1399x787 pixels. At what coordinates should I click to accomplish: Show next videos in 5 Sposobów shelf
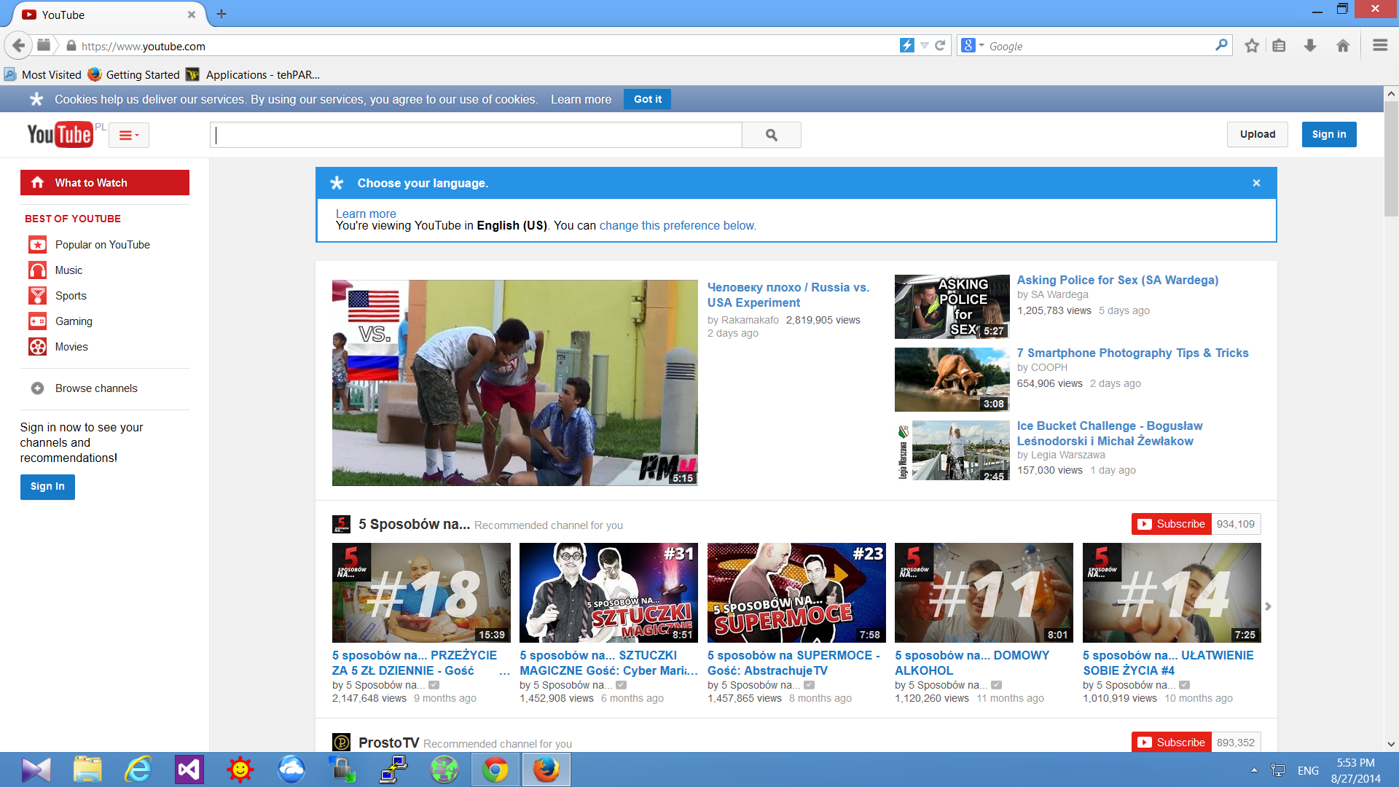pyautogui.click(x=1268, y=606)
